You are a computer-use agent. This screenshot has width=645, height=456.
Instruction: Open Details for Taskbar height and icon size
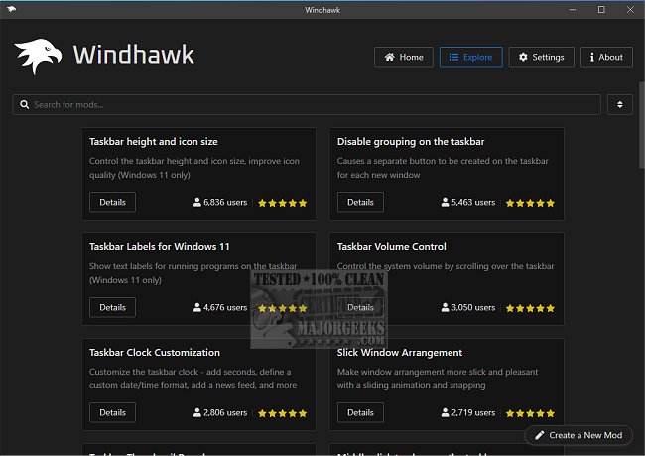tap(112, 202)
